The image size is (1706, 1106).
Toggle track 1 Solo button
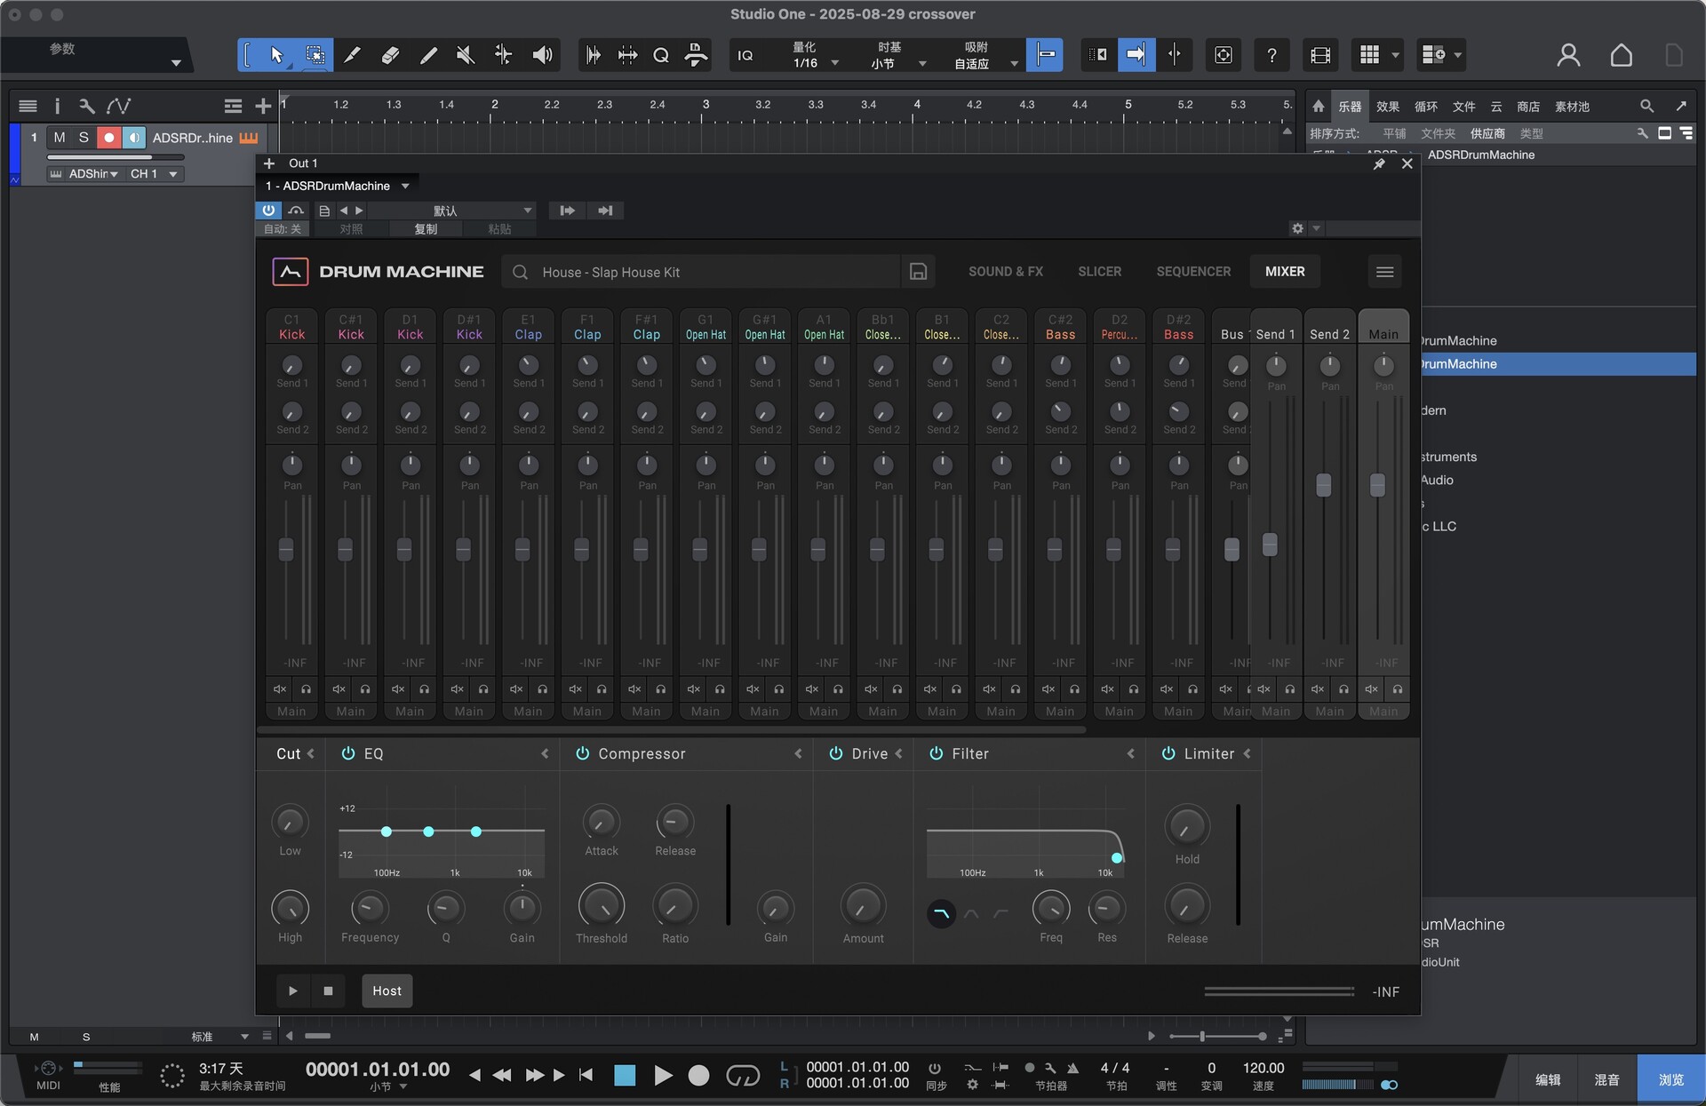point(84,138)
